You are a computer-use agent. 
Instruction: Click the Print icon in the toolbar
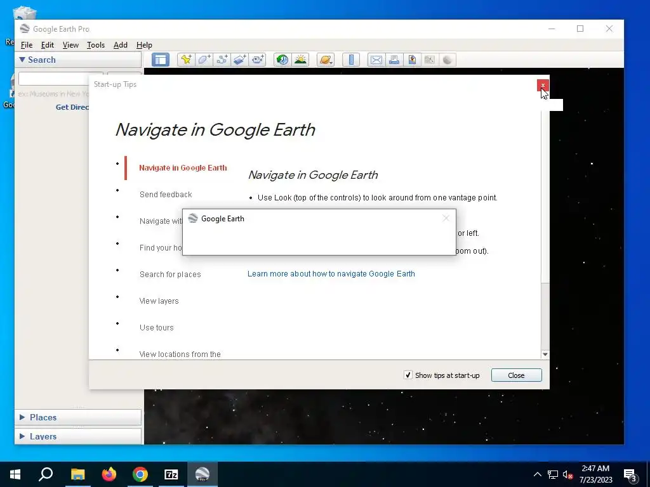tap(394, 60)
